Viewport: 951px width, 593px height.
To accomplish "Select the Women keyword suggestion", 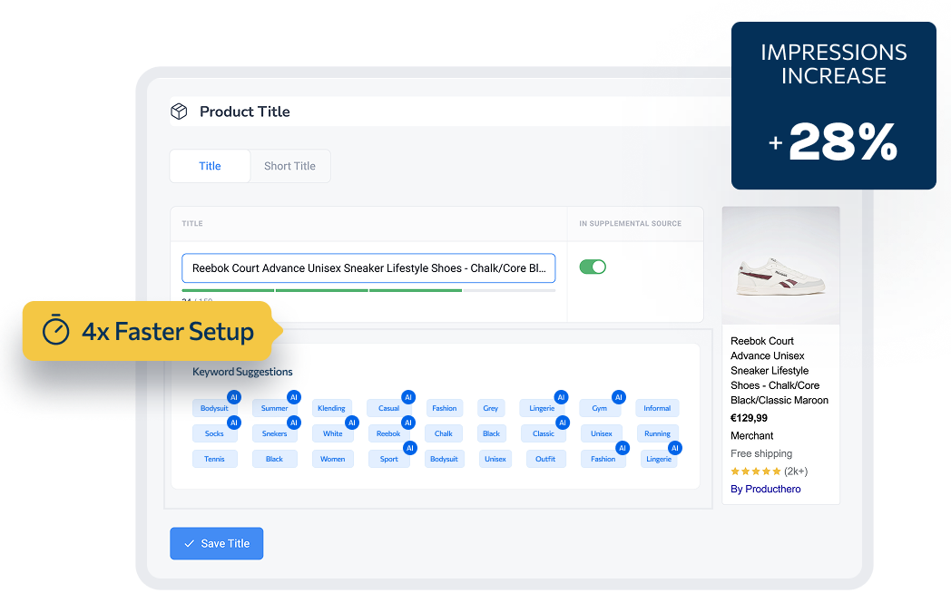I will pos(332,459).
